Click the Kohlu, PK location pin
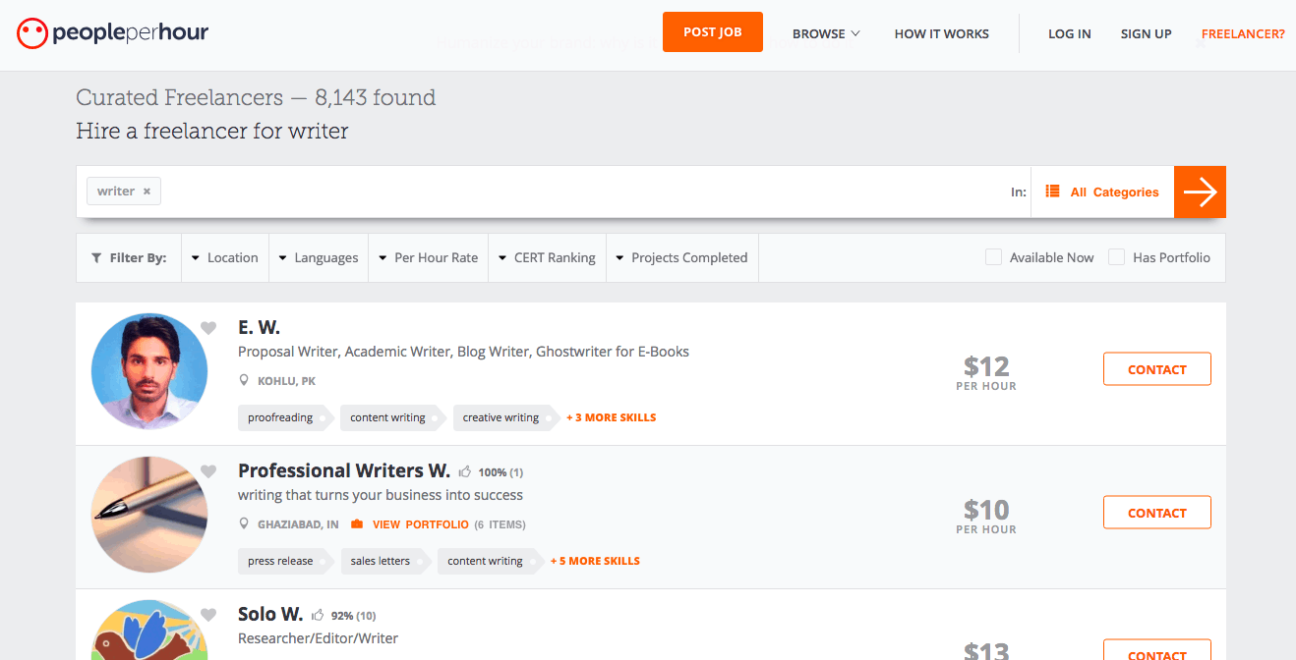This screenshot has width=1296, height=660. click(244, 380)
